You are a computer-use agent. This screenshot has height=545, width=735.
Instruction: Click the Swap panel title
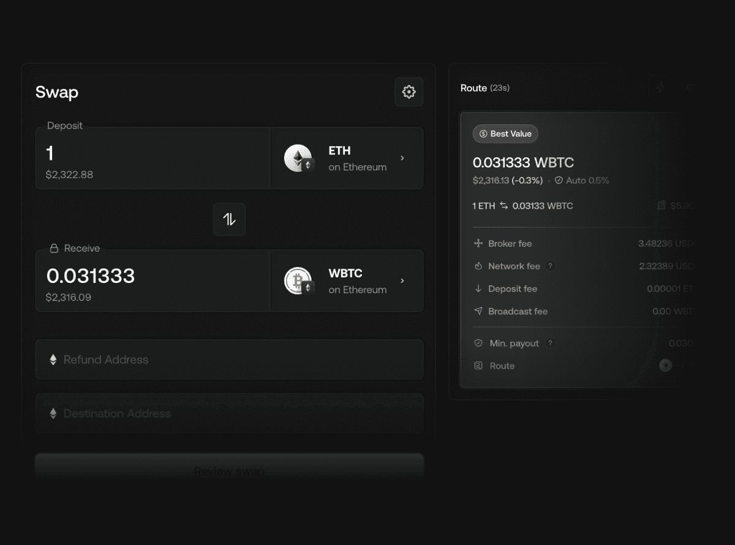[57, 92]
